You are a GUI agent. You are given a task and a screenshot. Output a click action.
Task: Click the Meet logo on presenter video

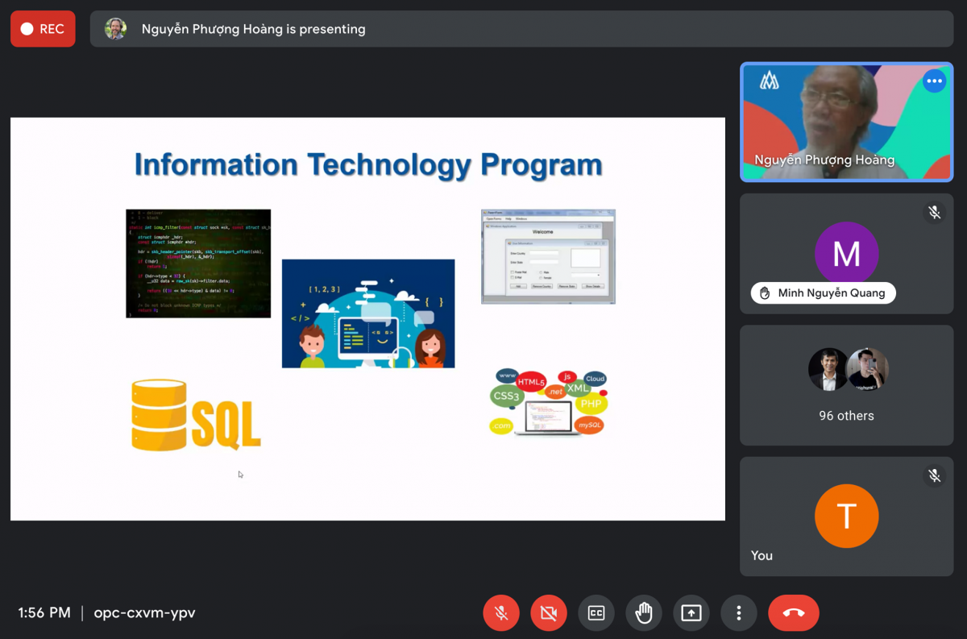point(769,81)
